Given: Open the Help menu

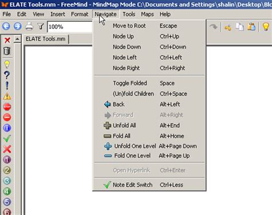Looking at the screenshot, I should pos(165,14).
